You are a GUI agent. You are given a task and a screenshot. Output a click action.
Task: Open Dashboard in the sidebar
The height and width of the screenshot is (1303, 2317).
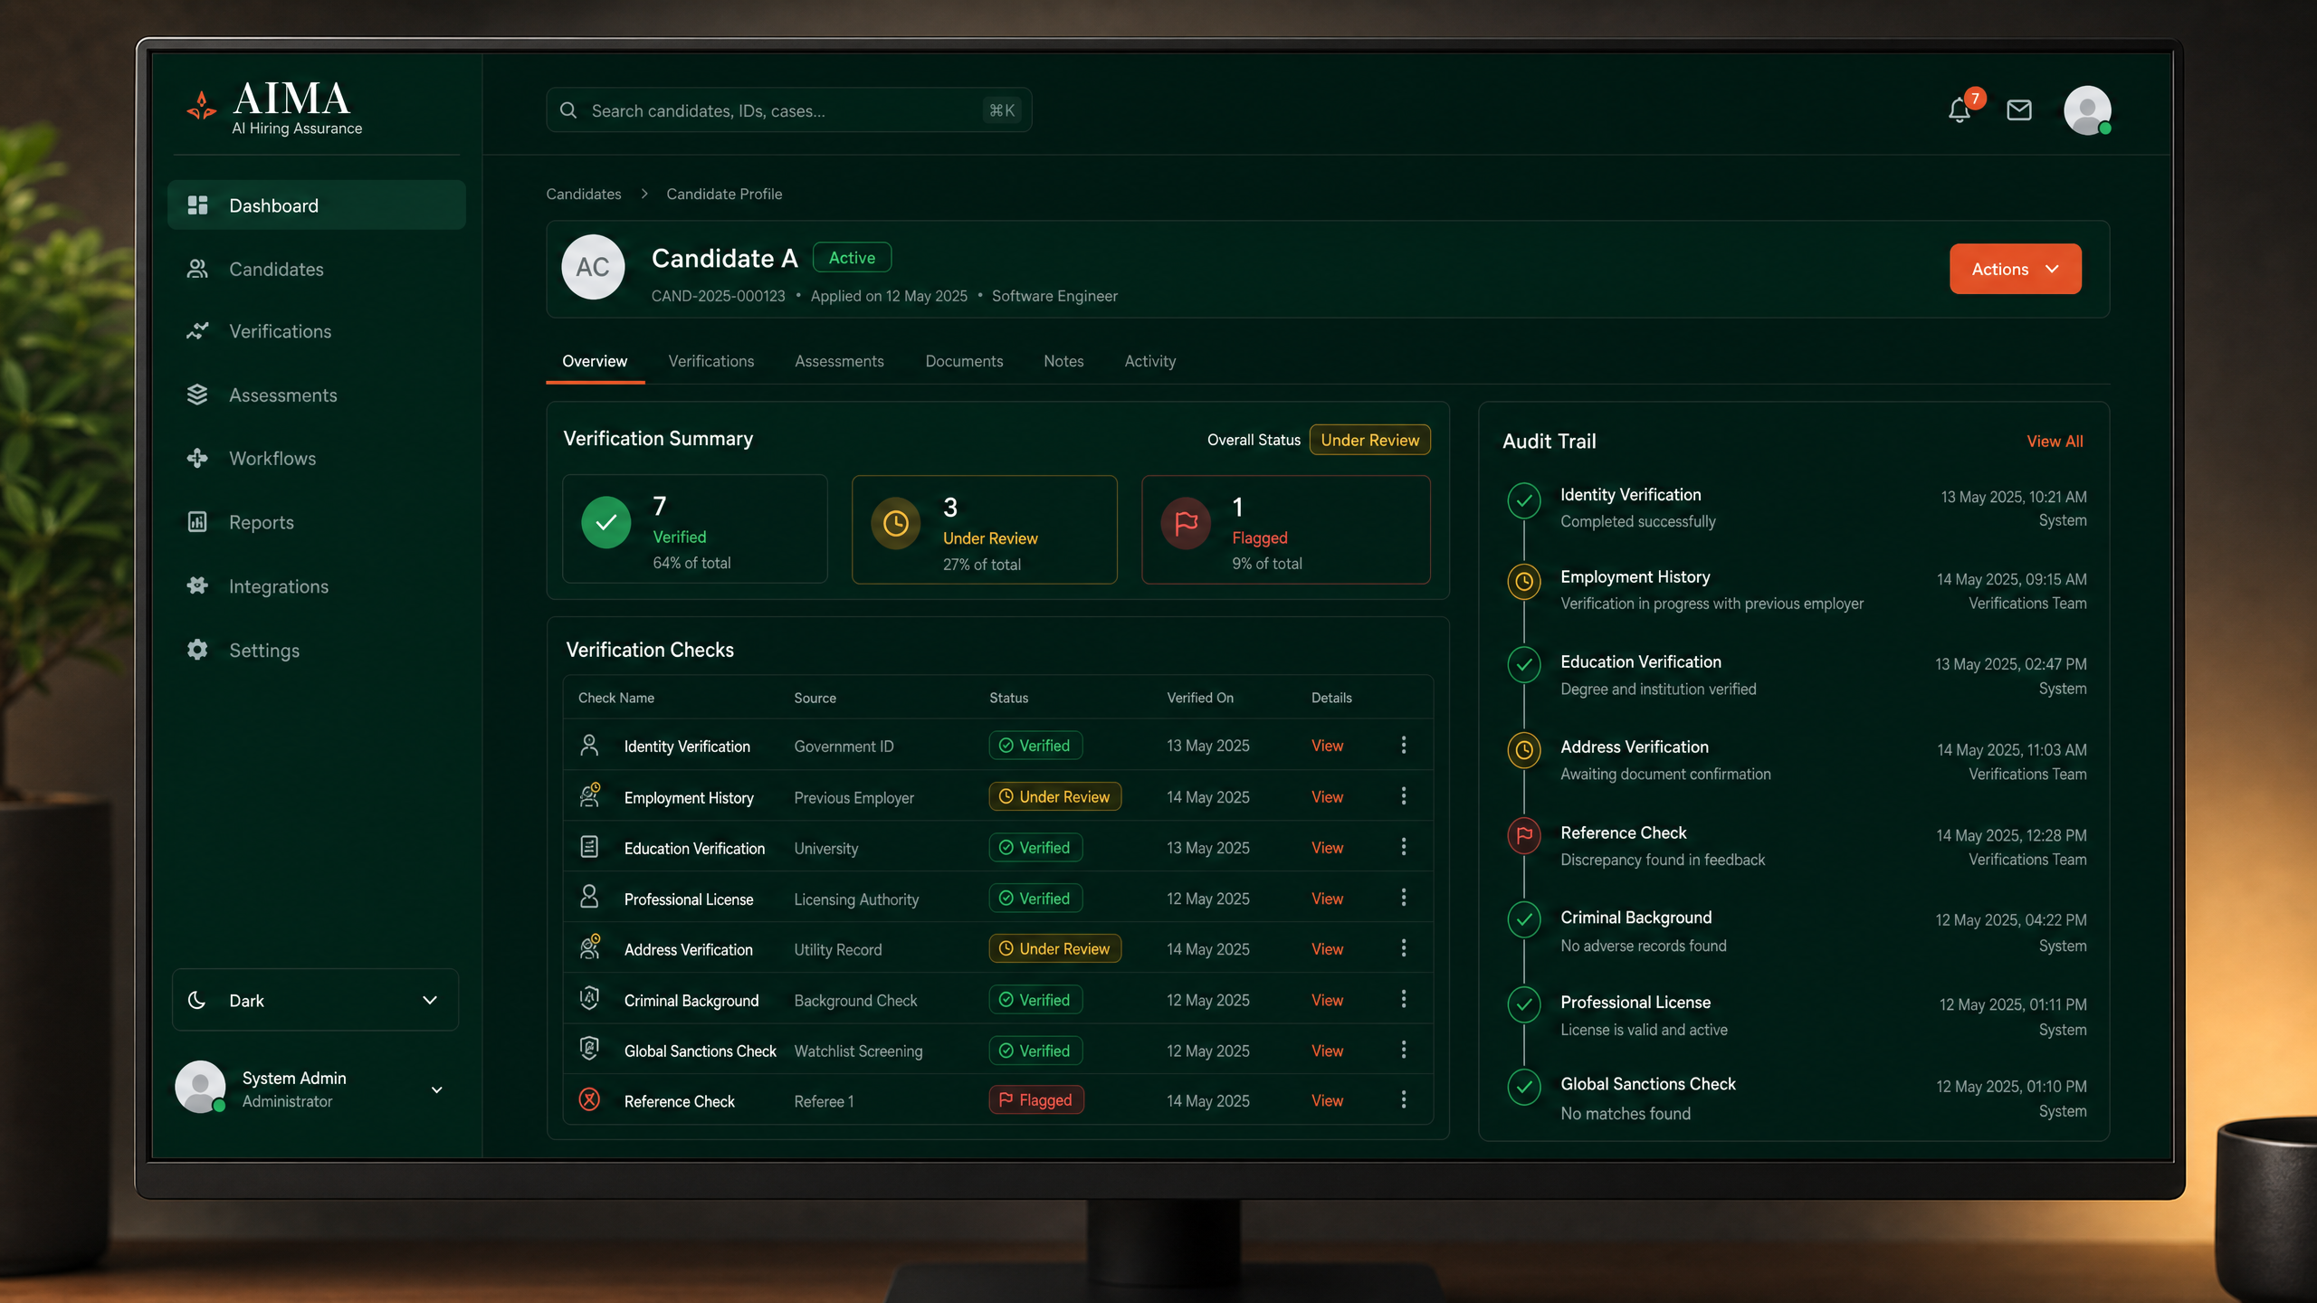point(317,205)
